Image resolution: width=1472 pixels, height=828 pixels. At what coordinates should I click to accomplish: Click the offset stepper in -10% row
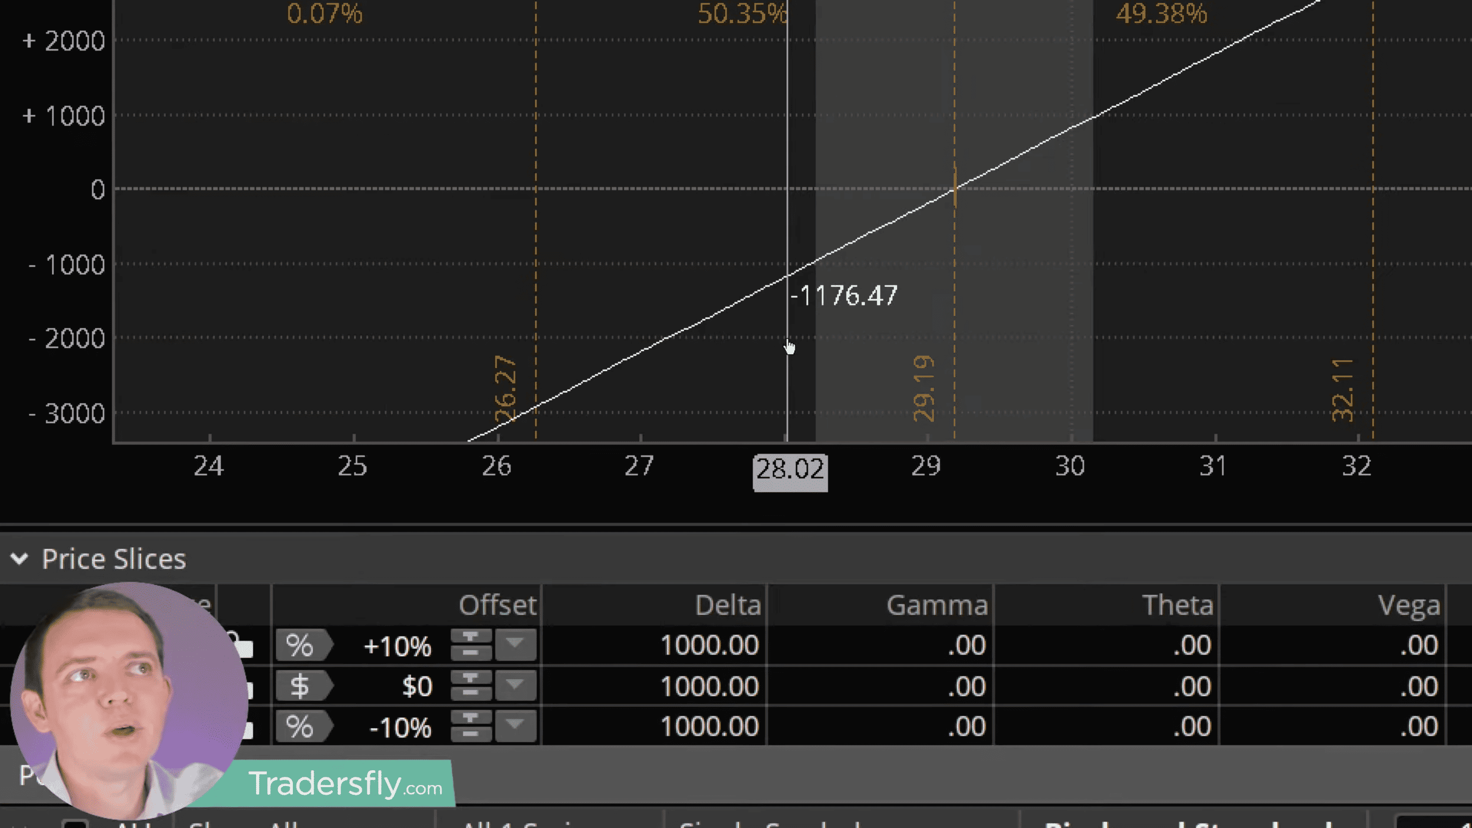471,726
